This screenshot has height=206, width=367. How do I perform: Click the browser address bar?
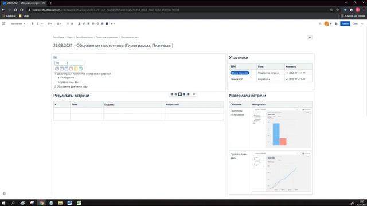(x=178, y=10)
